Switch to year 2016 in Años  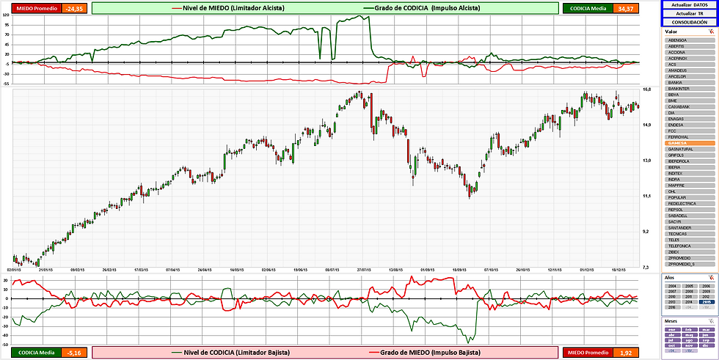coord(673,307)
